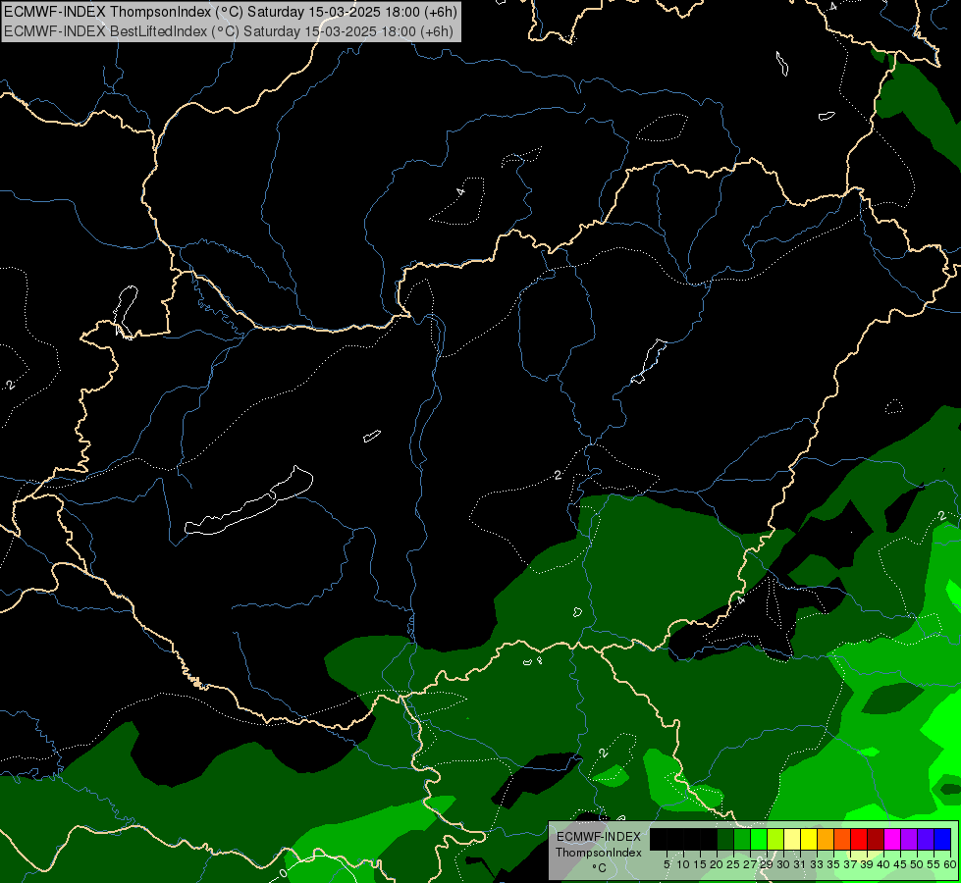
Task: Select the dark green 20–25 legend swatch
Action: [x=725, y=839]
